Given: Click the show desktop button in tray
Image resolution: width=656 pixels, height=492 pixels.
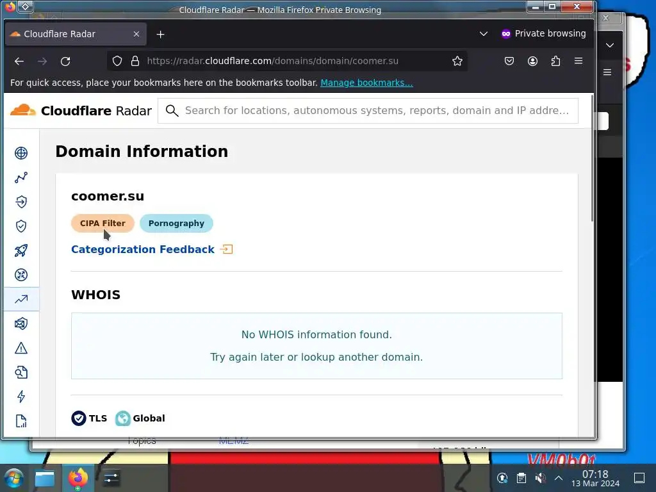Looking at the screenshot, I should pos(639,478).
